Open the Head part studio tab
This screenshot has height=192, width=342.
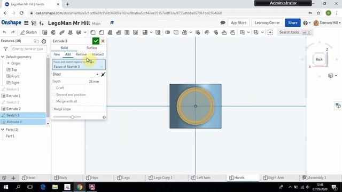[29, 178]
